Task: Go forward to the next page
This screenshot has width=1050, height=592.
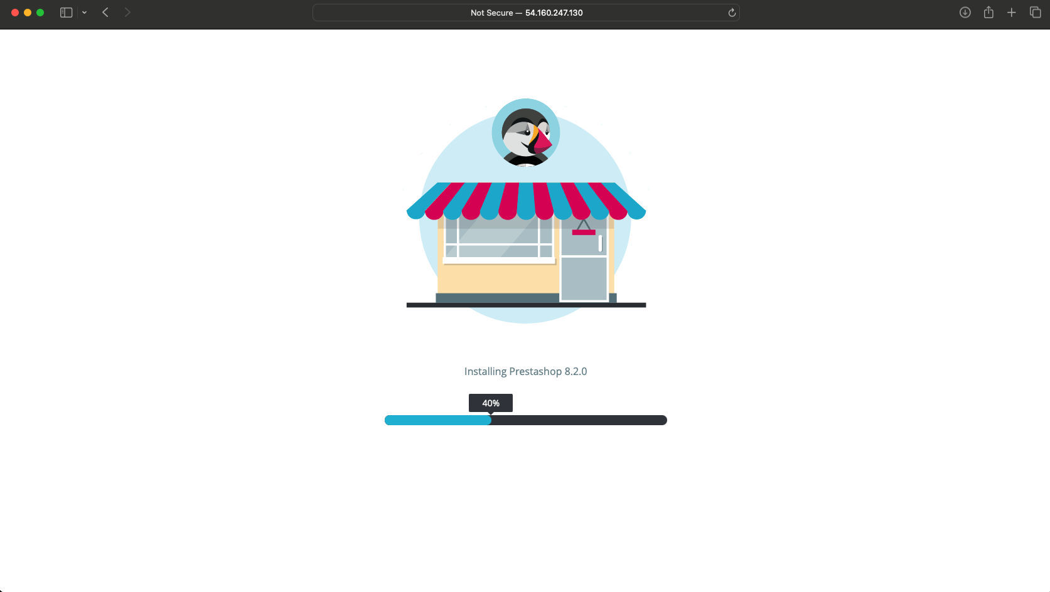Action: pyautogui.click(x=127, y=13)
